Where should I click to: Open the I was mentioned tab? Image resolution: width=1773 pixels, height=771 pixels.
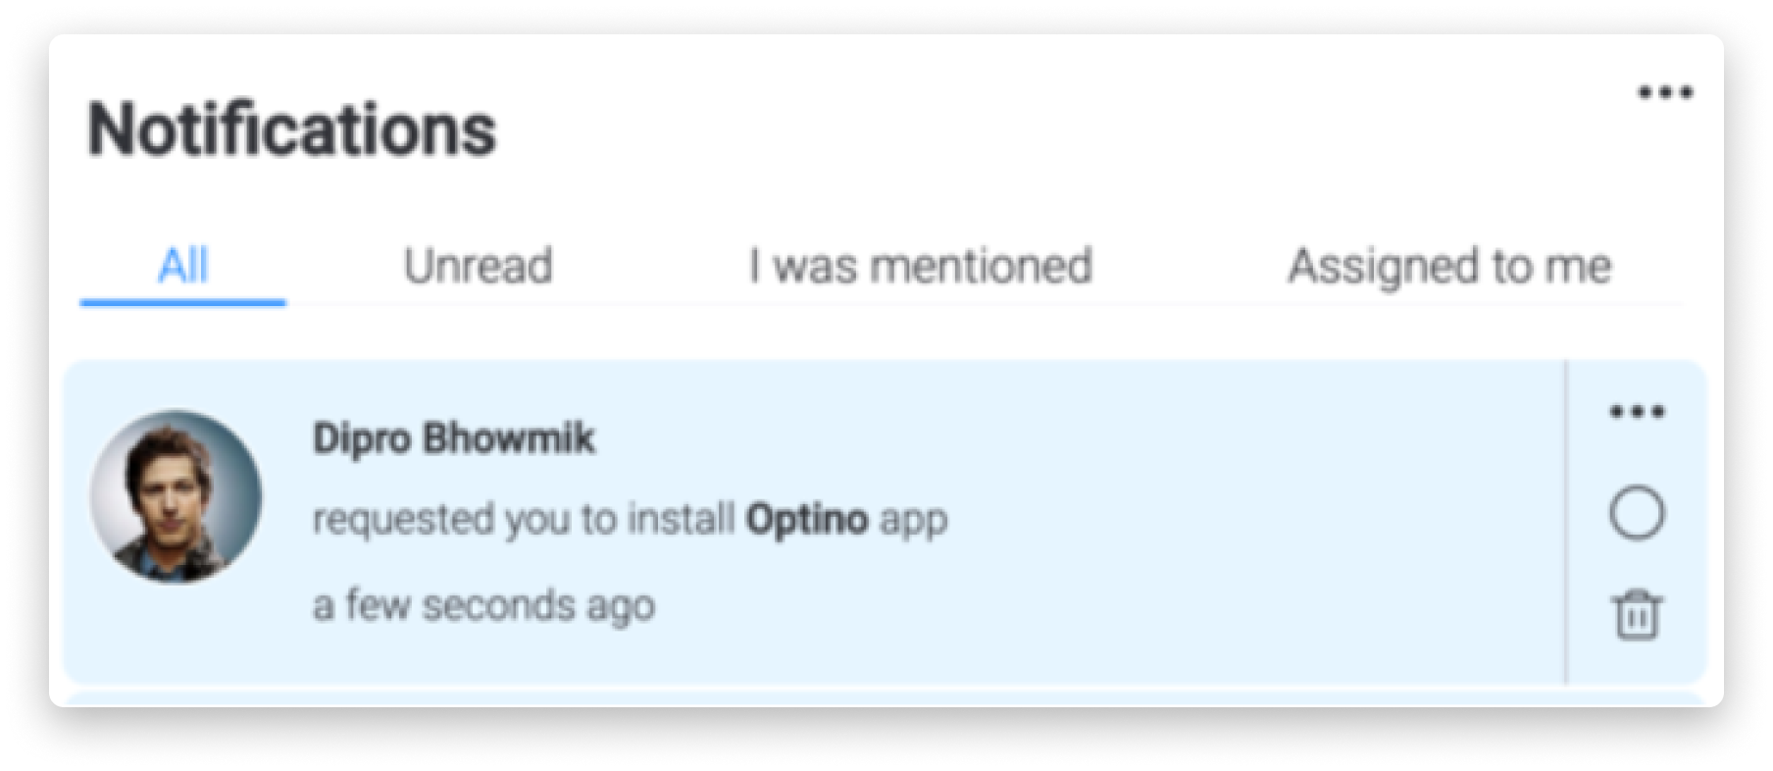[921, 266]
